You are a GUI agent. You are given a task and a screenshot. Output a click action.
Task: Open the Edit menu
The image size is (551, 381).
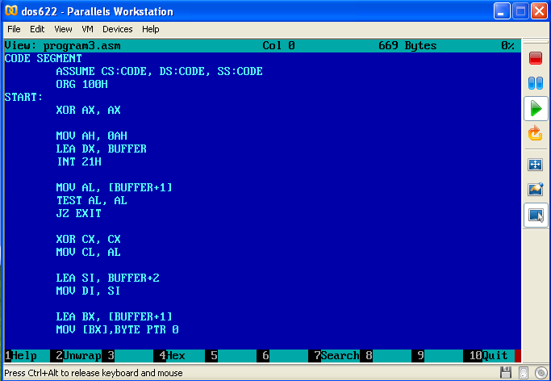point(37,29)
